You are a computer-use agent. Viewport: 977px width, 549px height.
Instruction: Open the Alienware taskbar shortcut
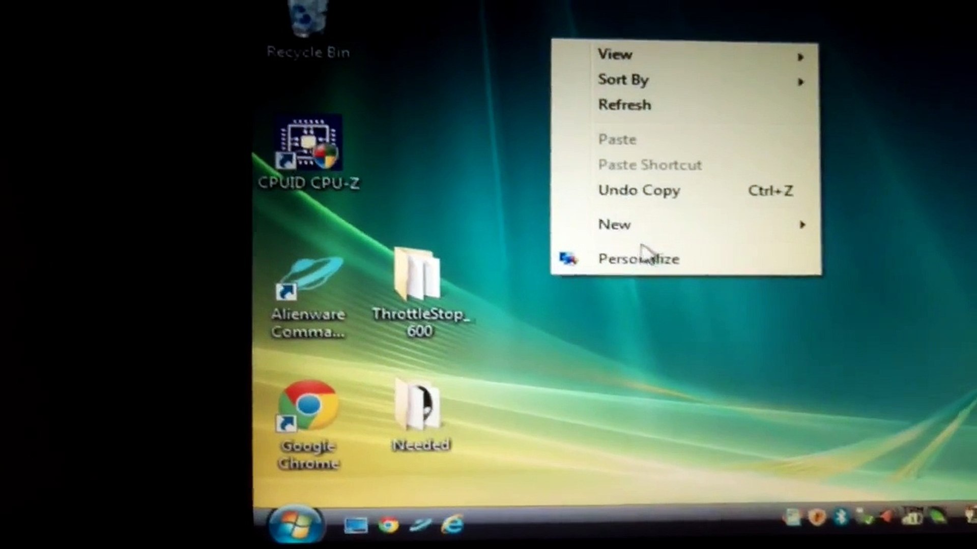(420, 525)
